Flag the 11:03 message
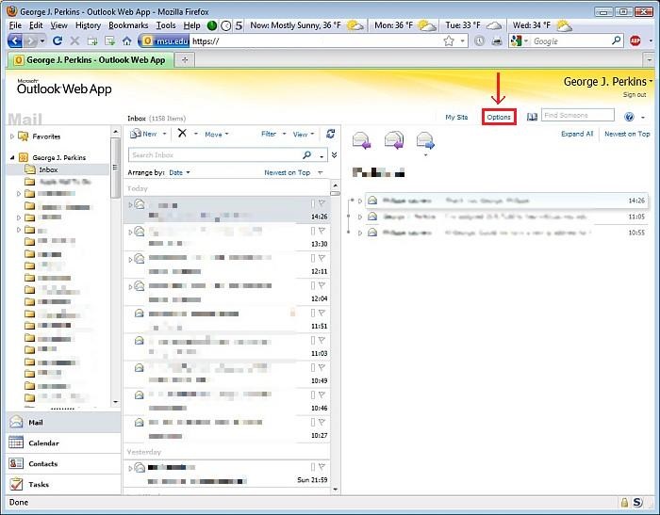The width and height of the screenshot is (660, 515). point(322,340)
